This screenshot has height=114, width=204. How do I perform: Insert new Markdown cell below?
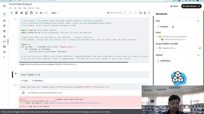tap(38, 81)
